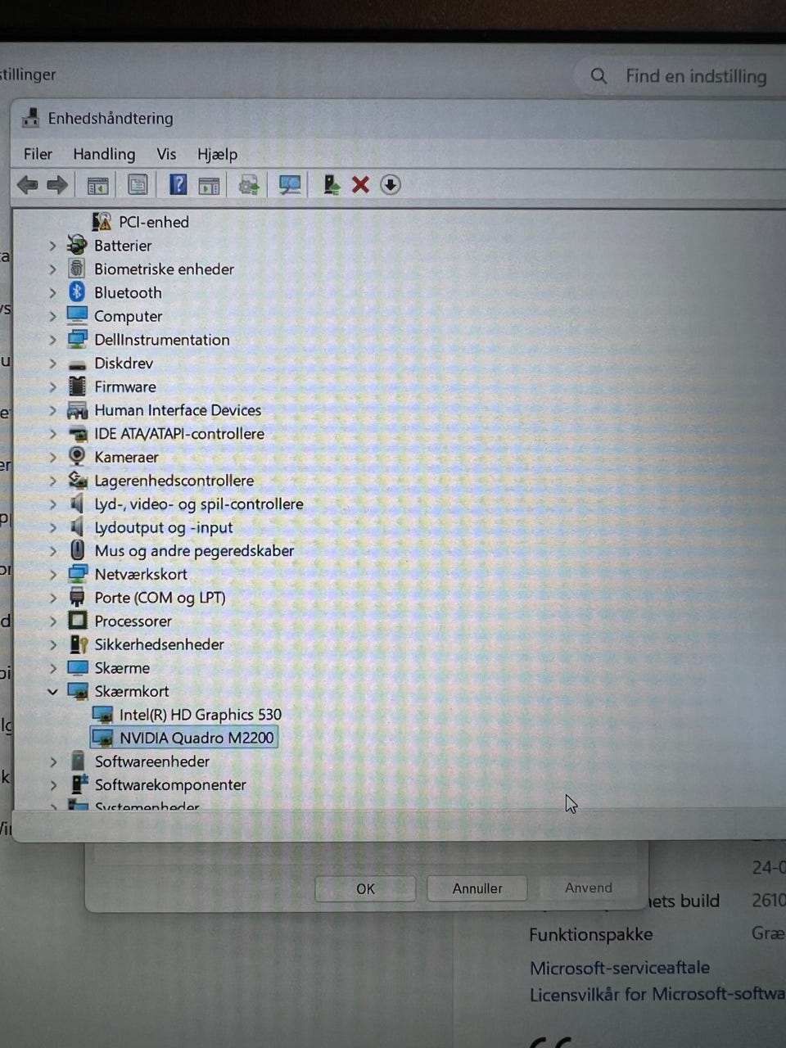Viewport: 786px width, 1048px height.
Task: Open the Hjælp menu
Action: (x=217, y=154)
